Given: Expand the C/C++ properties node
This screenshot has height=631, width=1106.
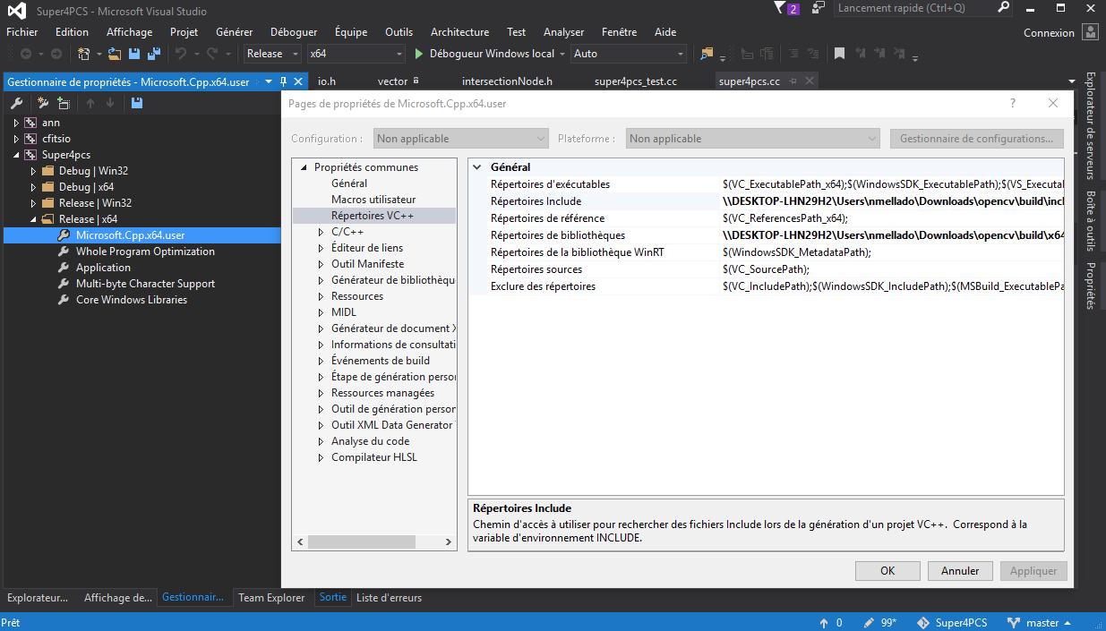Looking at the screenshot, I should [x=322, y=232].
